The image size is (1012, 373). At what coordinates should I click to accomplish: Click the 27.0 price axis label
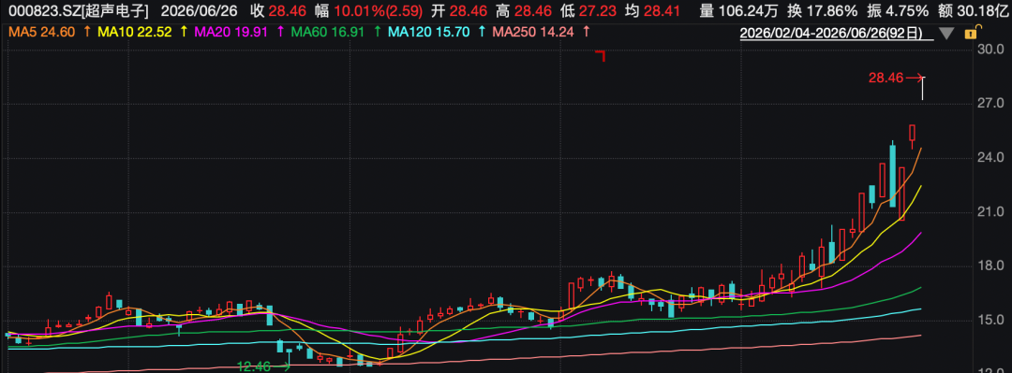coord(990,104)
